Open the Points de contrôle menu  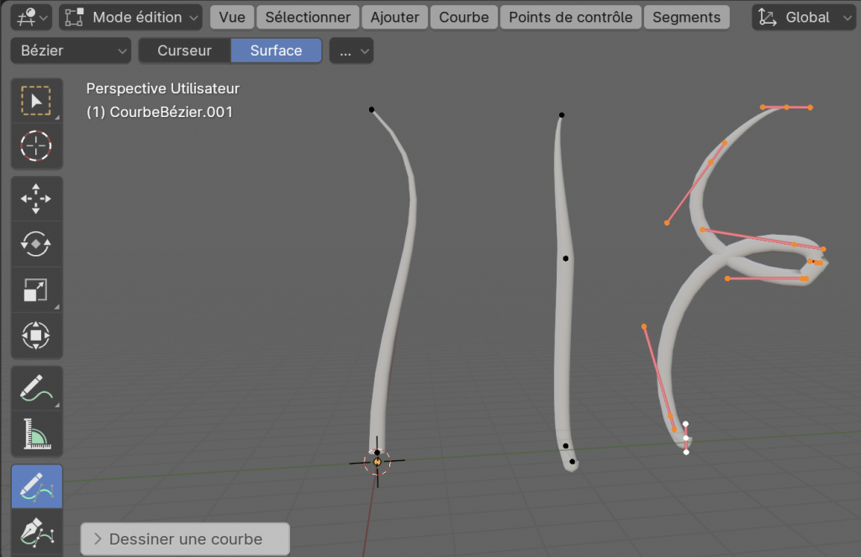coord(570,17)
